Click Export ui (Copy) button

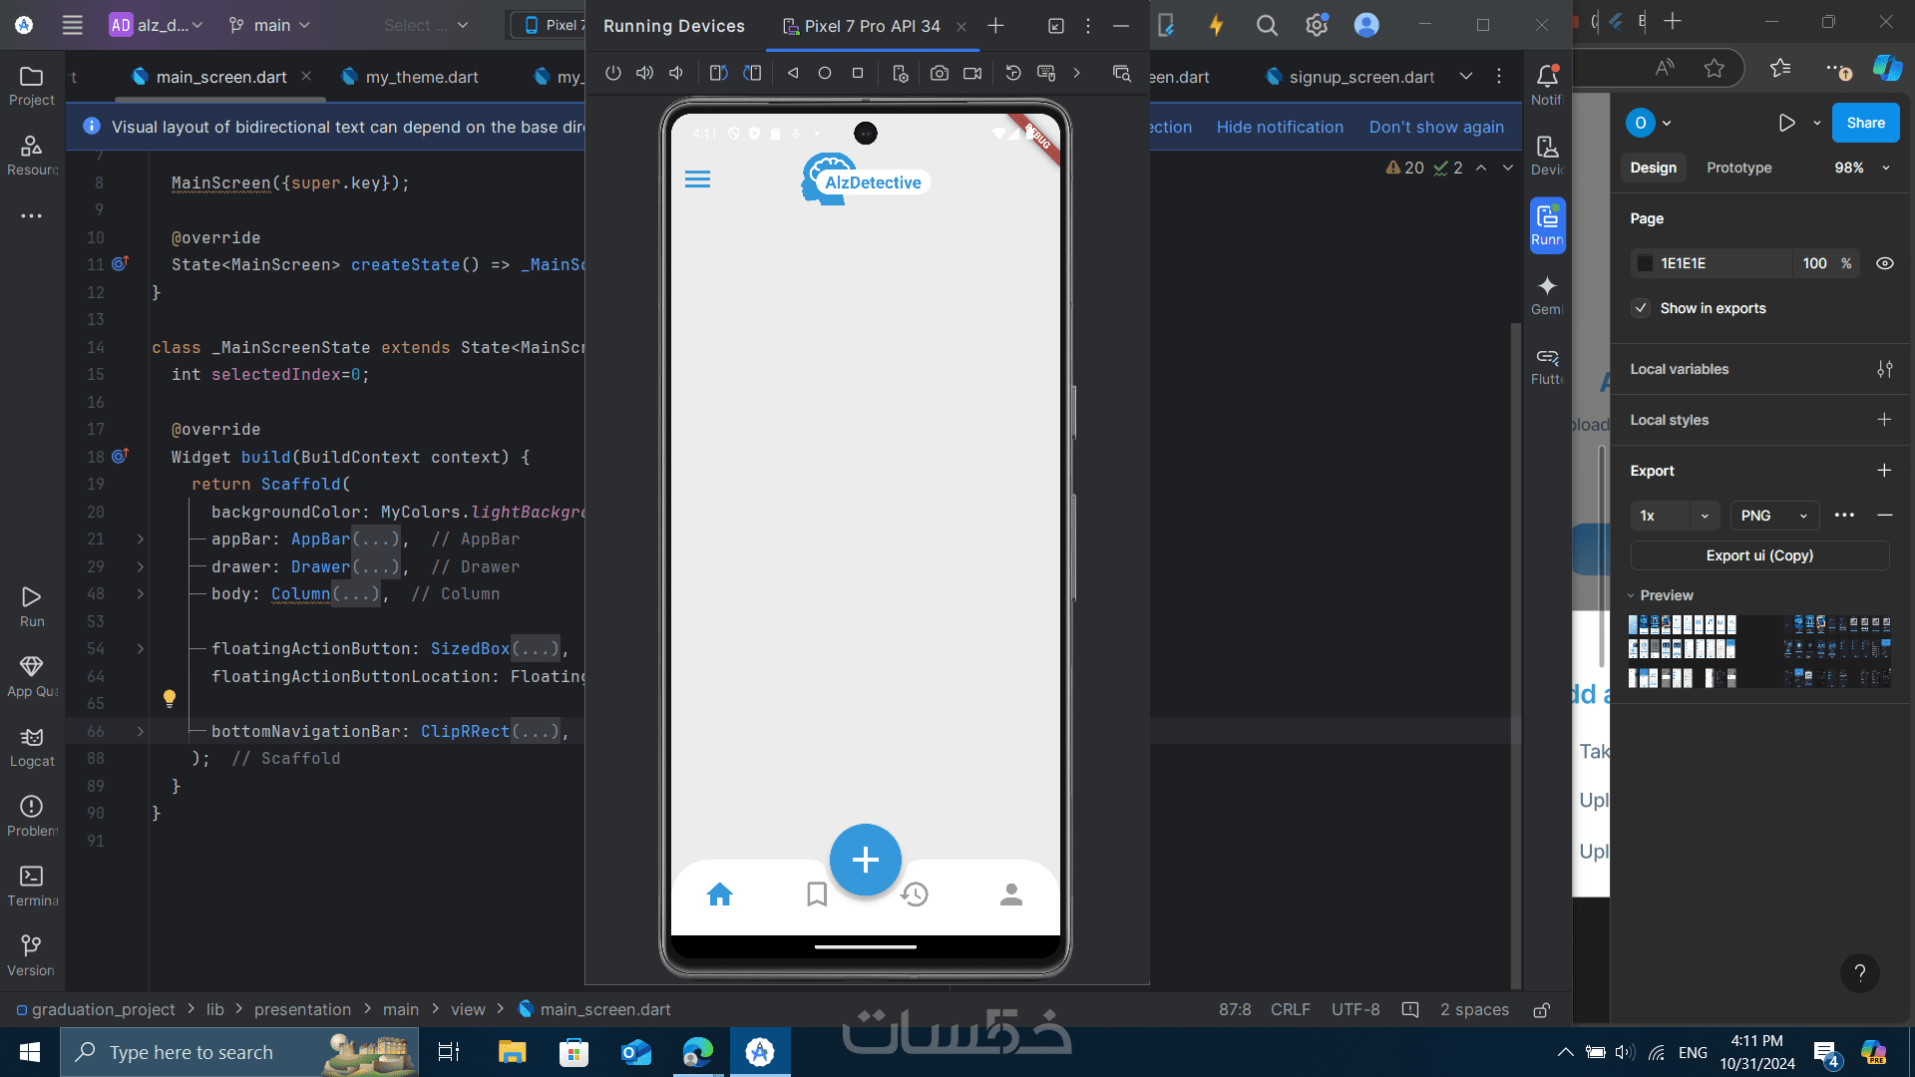tap(1759, 555)
